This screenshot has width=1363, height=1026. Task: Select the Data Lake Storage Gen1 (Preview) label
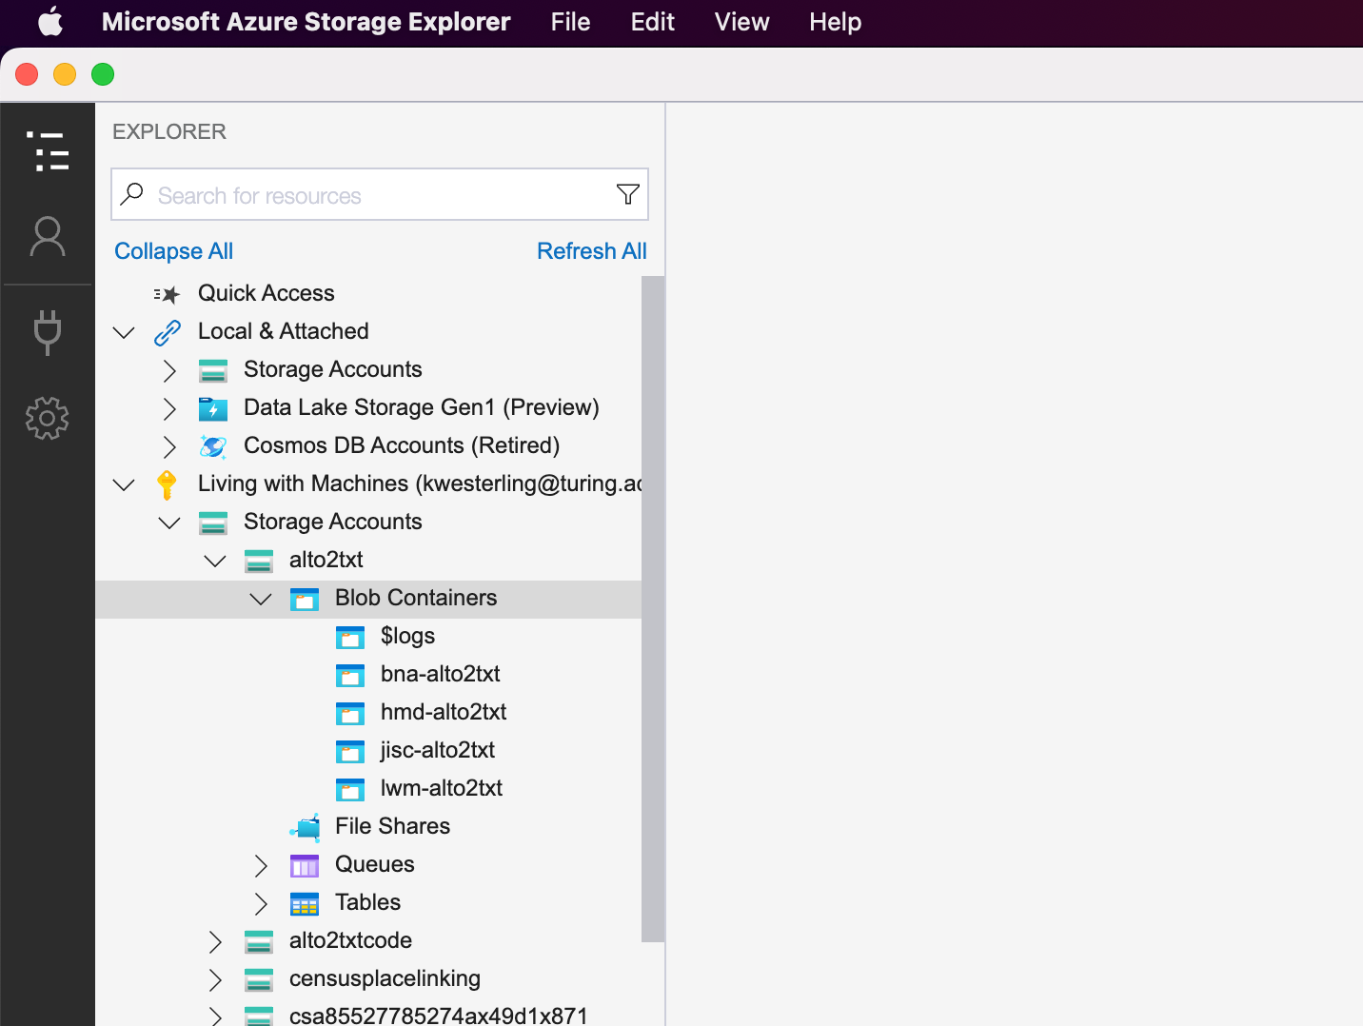click(421, 407)
